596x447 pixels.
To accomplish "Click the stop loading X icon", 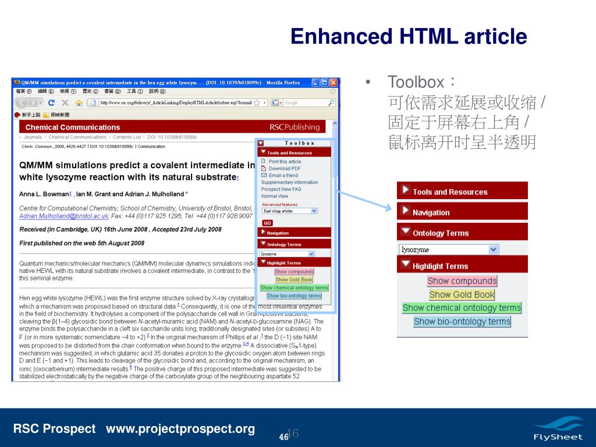I will coord(65,102).
